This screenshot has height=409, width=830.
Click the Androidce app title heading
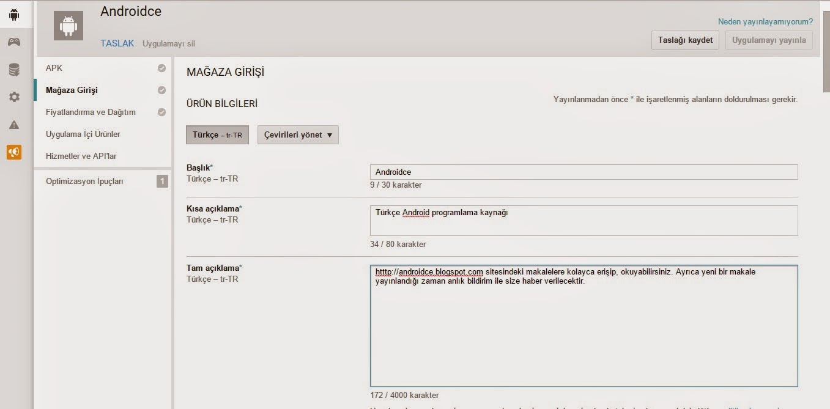(x=131, y=11)
